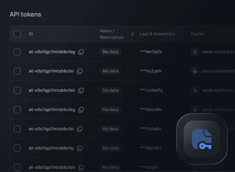Check the row with last characters ***MnOpQr
The width and height of the screenshot is (235, 172).
pyautogui.click(x=17, y=52)
